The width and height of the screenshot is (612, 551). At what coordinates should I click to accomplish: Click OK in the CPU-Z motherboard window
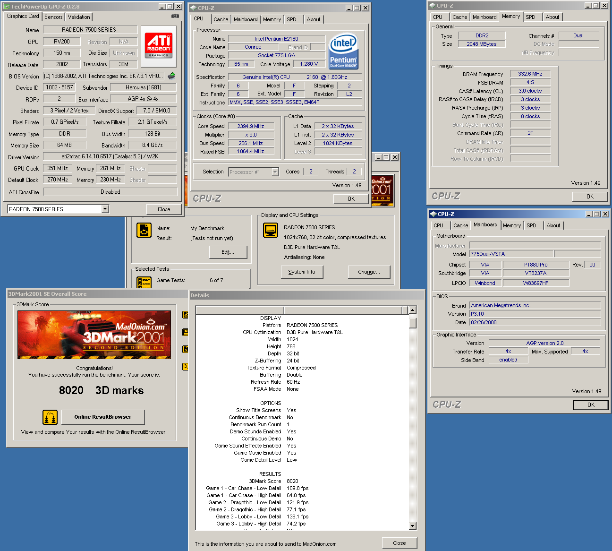591,405
